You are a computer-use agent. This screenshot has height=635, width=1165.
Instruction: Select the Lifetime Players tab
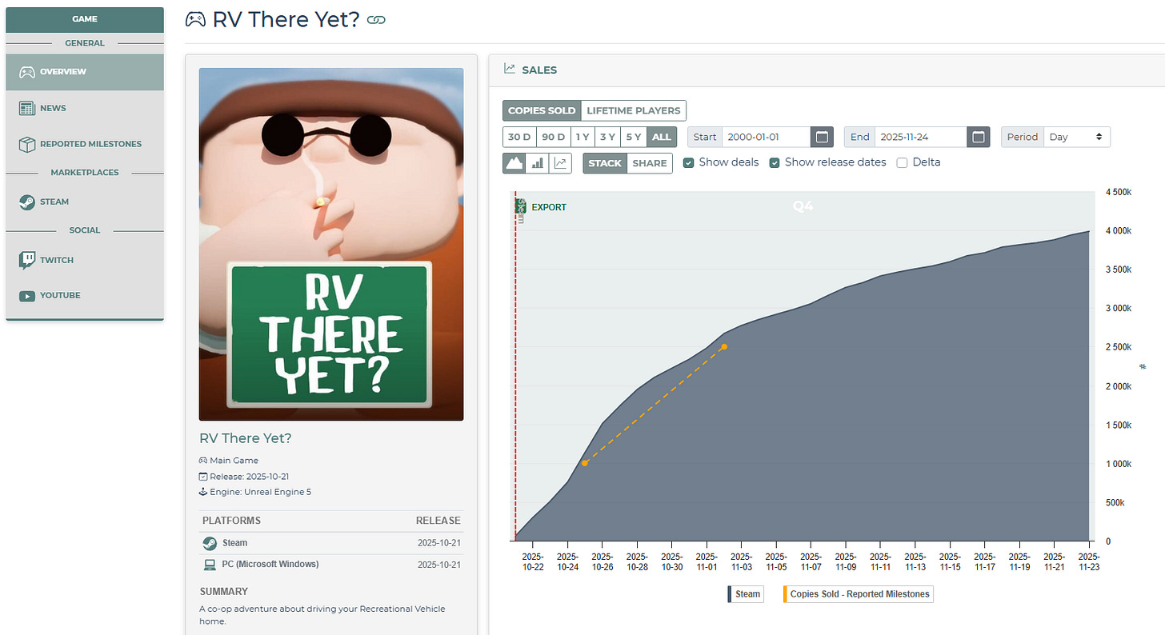(634, 110)
